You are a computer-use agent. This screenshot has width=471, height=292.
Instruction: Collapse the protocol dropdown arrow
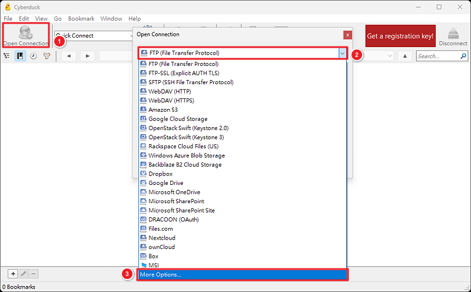coord(343,53)
